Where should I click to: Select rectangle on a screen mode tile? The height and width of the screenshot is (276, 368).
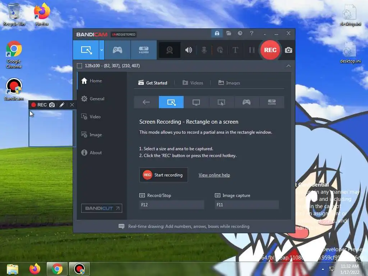(x=171, y=102)
